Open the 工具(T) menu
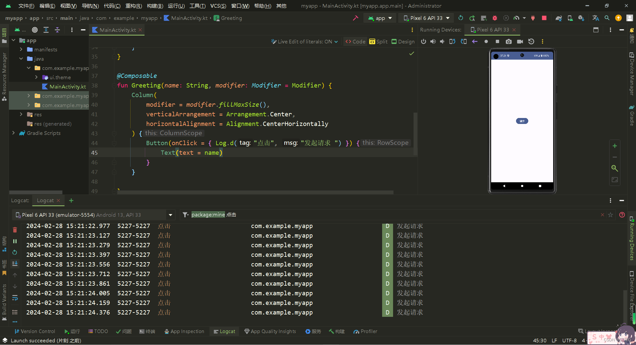Screen dimensions: 636x345 (x=197, y=6)
